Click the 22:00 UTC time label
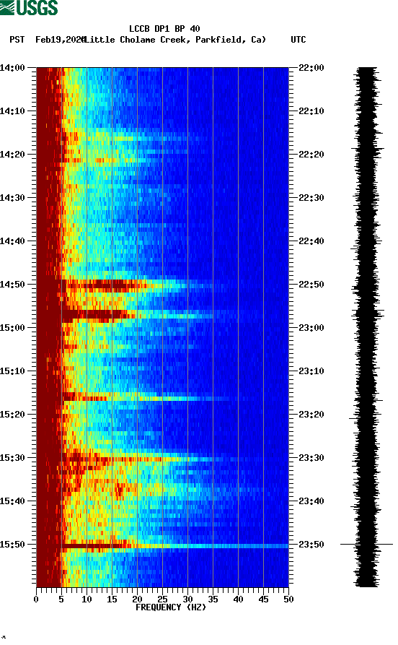 pos(311,67)
